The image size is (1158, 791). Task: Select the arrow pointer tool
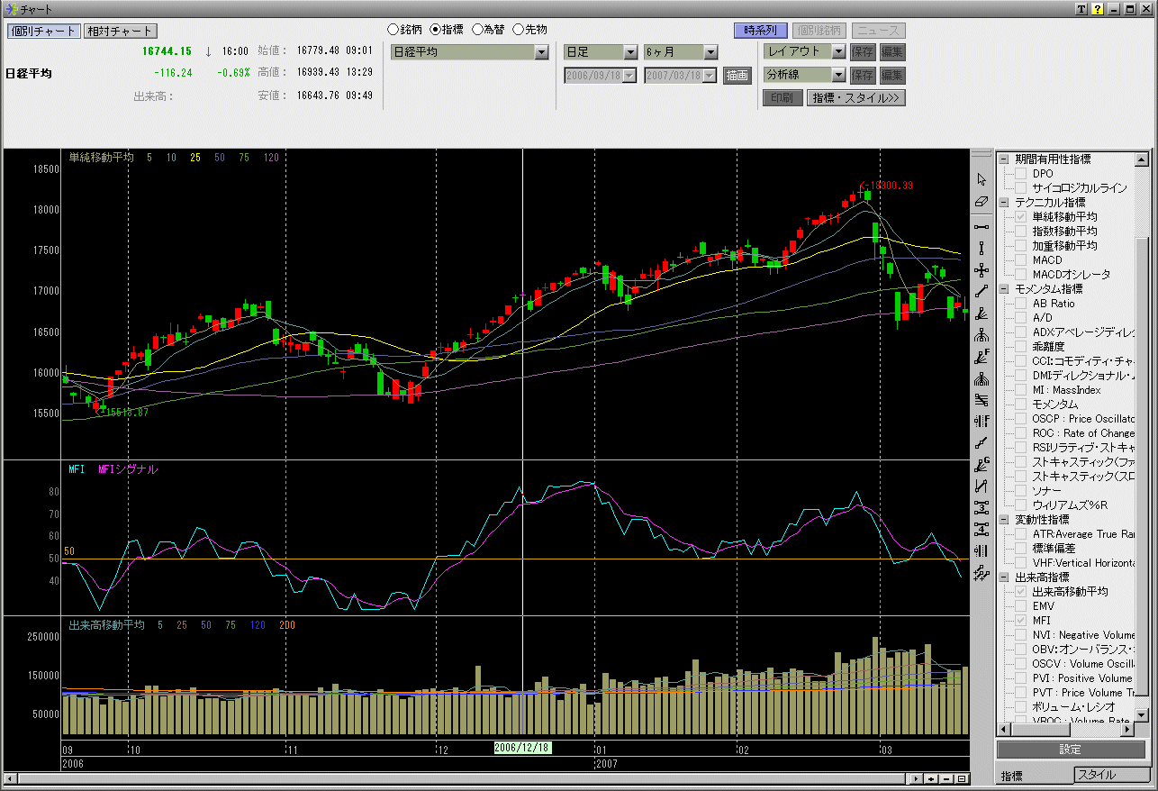[x=982, y=179]
